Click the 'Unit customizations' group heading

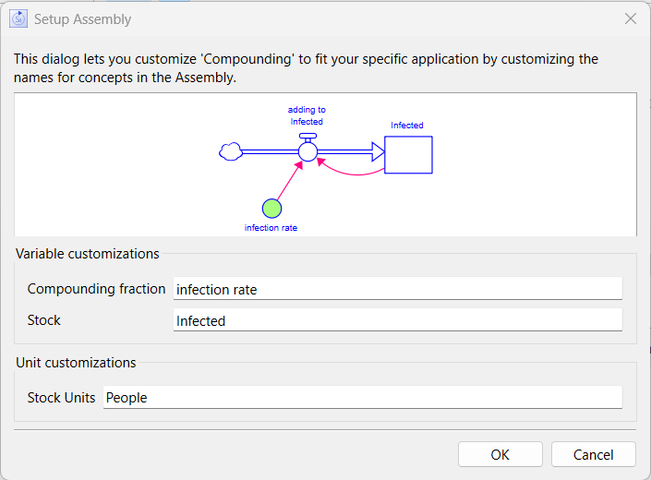[76, 363]
